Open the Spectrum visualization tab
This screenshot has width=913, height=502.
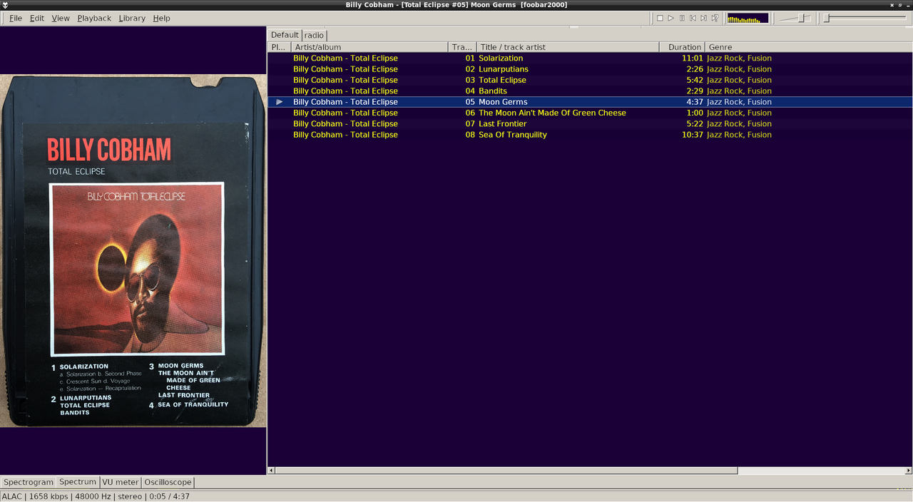pyautogui.click(x=78, y=482)
